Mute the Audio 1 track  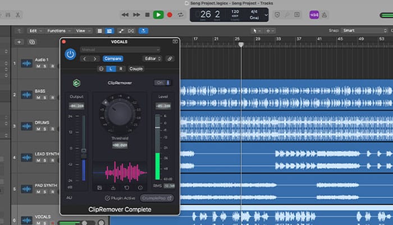tap(38, 66)
